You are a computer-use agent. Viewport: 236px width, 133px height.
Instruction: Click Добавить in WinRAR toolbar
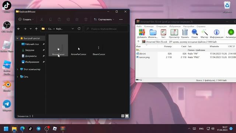pos(142,34)
